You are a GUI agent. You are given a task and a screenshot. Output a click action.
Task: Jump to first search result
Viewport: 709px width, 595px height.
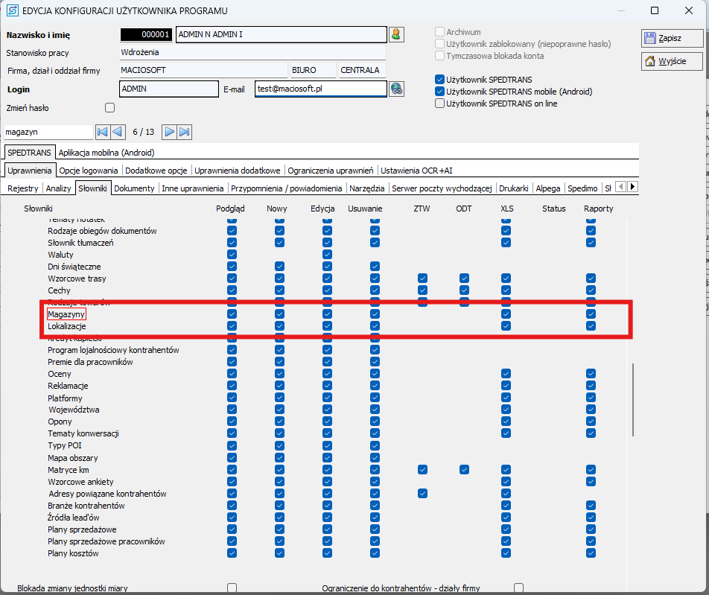pos(103,132)
